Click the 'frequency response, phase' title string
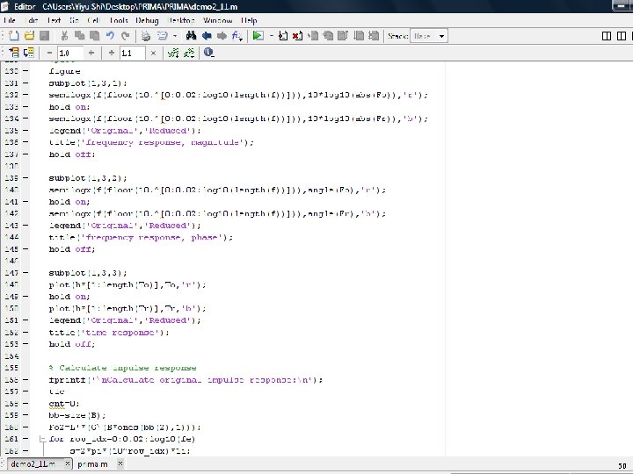This screenshot has width=633, height=474. coord(154,237)
